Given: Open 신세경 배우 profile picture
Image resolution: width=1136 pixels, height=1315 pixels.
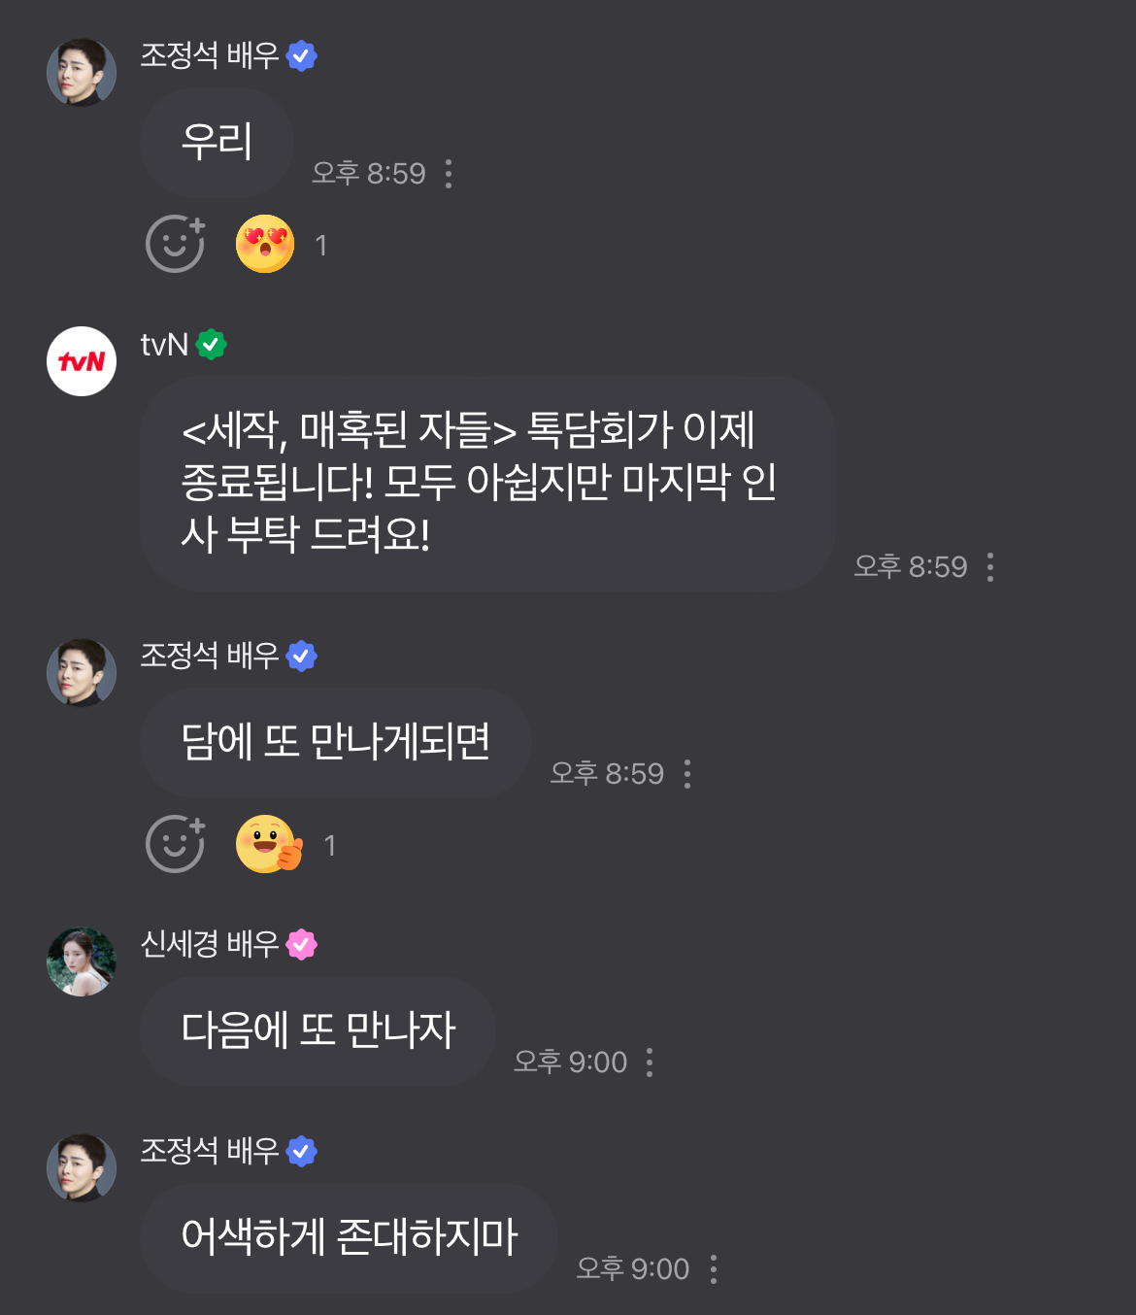Looking at the screenshot, I should 82,961.
